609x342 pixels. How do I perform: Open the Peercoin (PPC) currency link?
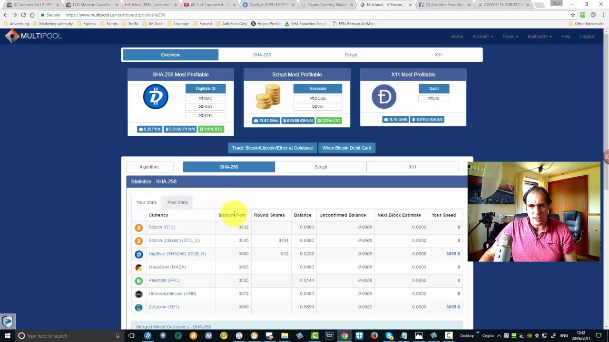[x=164, y=280]
